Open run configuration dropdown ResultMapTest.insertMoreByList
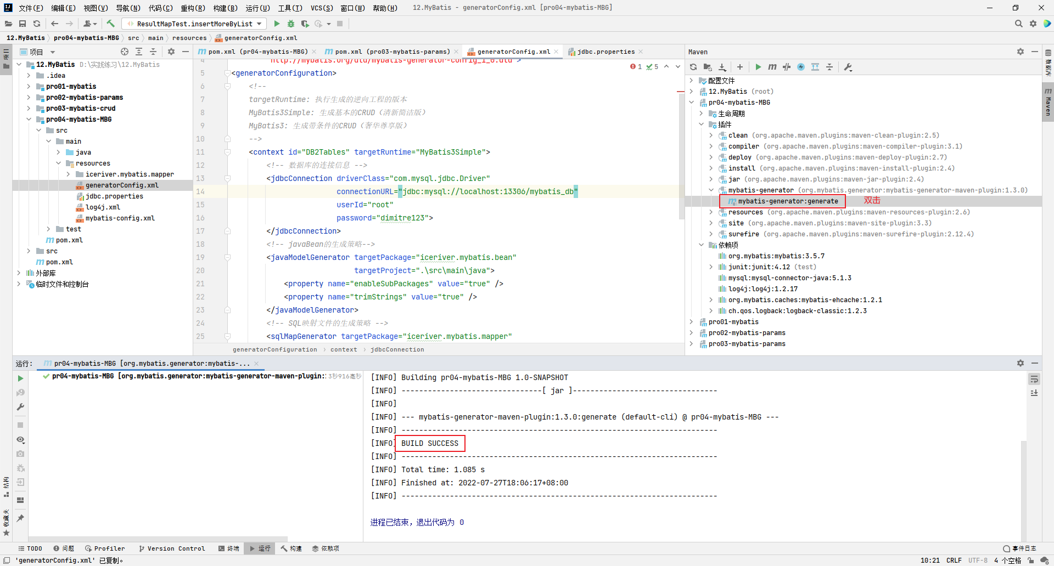 (x=194, y=24)
